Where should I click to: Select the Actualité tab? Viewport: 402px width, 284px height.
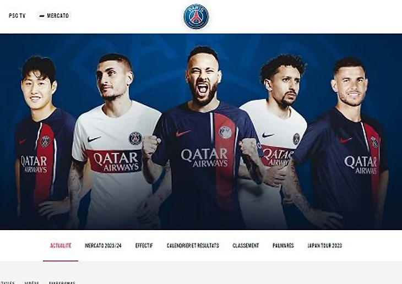click(61, 245)
